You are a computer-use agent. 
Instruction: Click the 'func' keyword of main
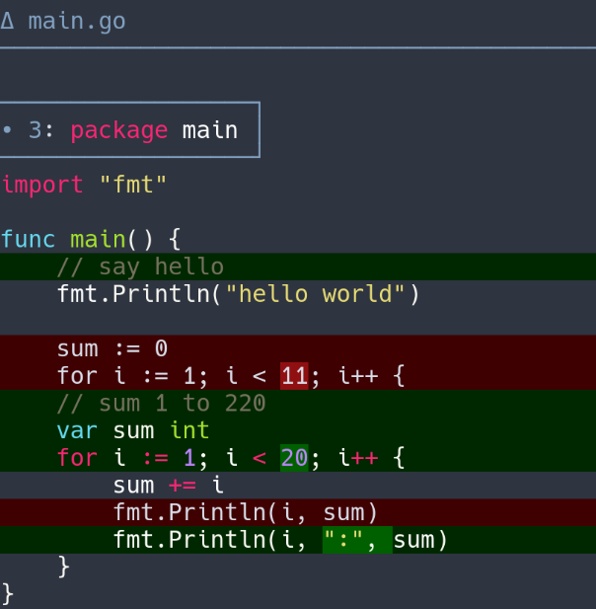click(x=28, y=239)
